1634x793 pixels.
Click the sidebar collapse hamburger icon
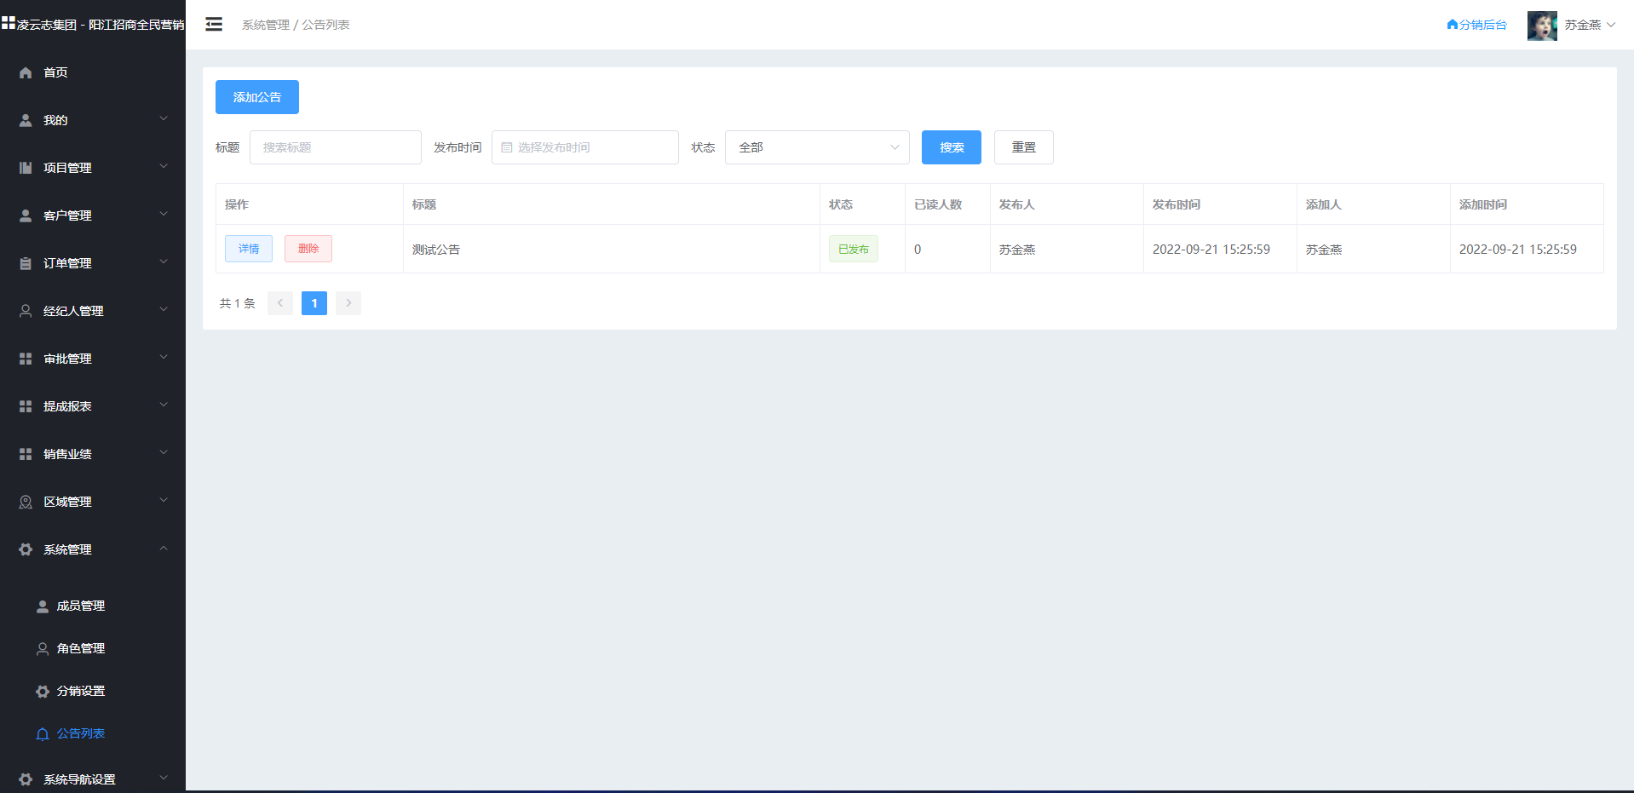(x=214, y=25)
